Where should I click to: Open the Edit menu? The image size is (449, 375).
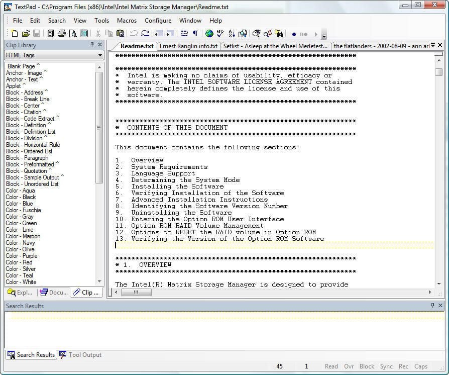[35, 21]
